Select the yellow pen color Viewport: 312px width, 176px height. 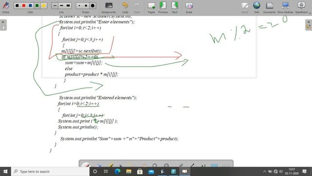(43, 5)
